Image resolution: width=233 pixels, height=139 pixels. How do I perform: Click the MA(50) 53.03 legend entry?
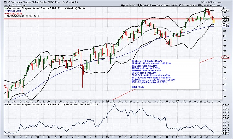(14, 11)
